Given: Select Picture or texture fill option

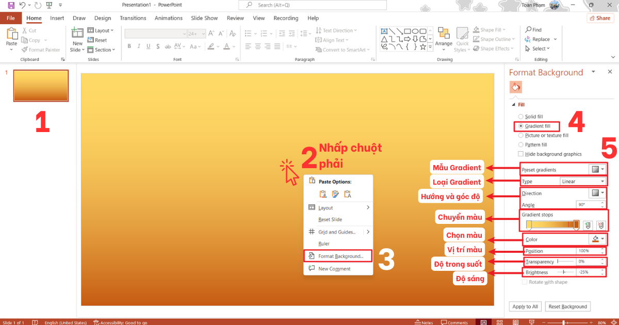Looking at the screenshot, I should click(x=520, y=135).
